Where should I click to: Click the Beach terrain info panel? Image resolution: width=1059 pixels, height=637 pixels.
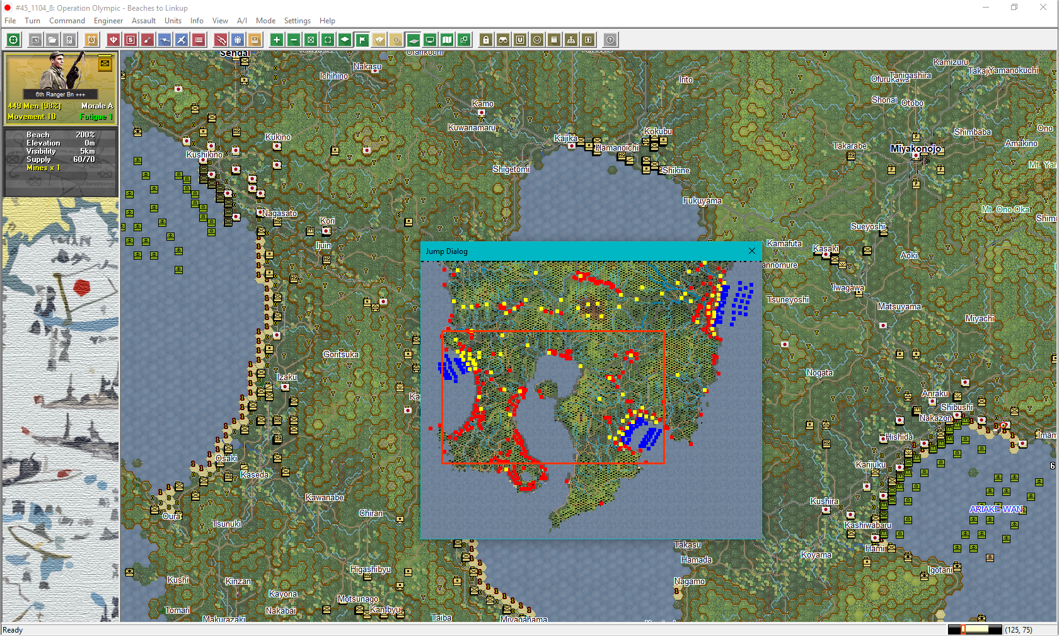tap(61, 163)
